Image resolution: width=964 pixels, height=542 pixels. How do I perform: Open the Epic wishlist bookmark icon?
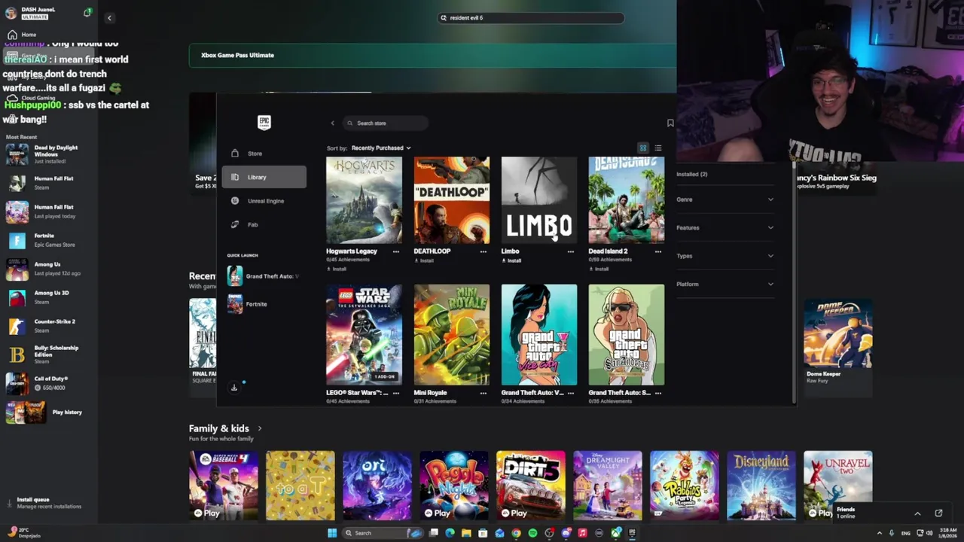click(670, 123)
